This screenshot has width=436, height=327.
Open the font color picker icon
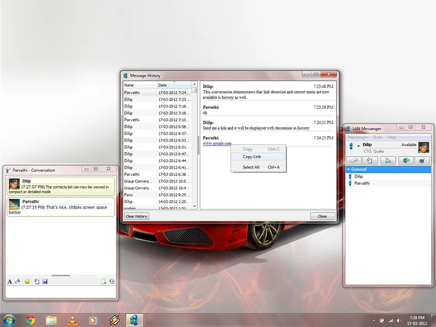(x=17, y=281)
